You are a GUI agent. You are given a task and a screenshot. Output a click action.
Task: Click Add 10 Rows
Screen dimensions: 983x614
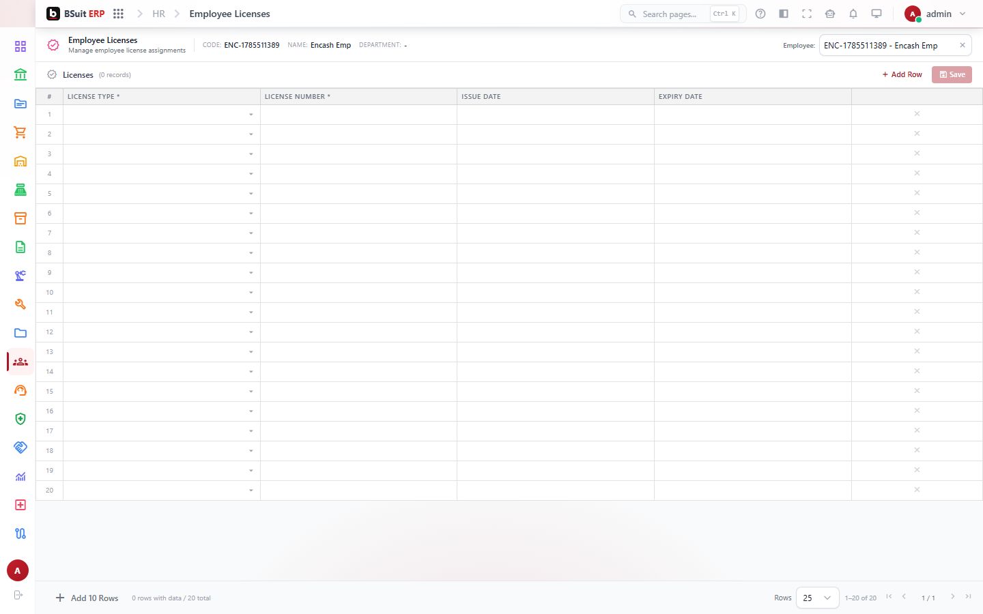click(87, 598)
